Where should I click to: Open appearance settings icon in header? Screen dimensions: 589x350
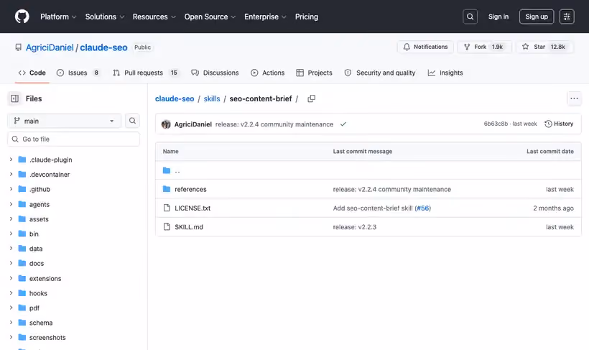point(567,17)
